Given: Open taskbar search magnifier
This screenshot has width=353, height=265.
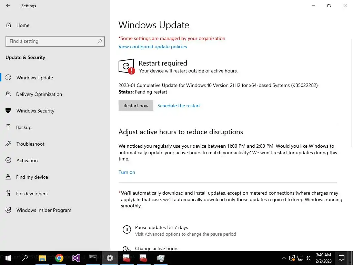Looking at the screenshot, I should (x=25, y=258).
